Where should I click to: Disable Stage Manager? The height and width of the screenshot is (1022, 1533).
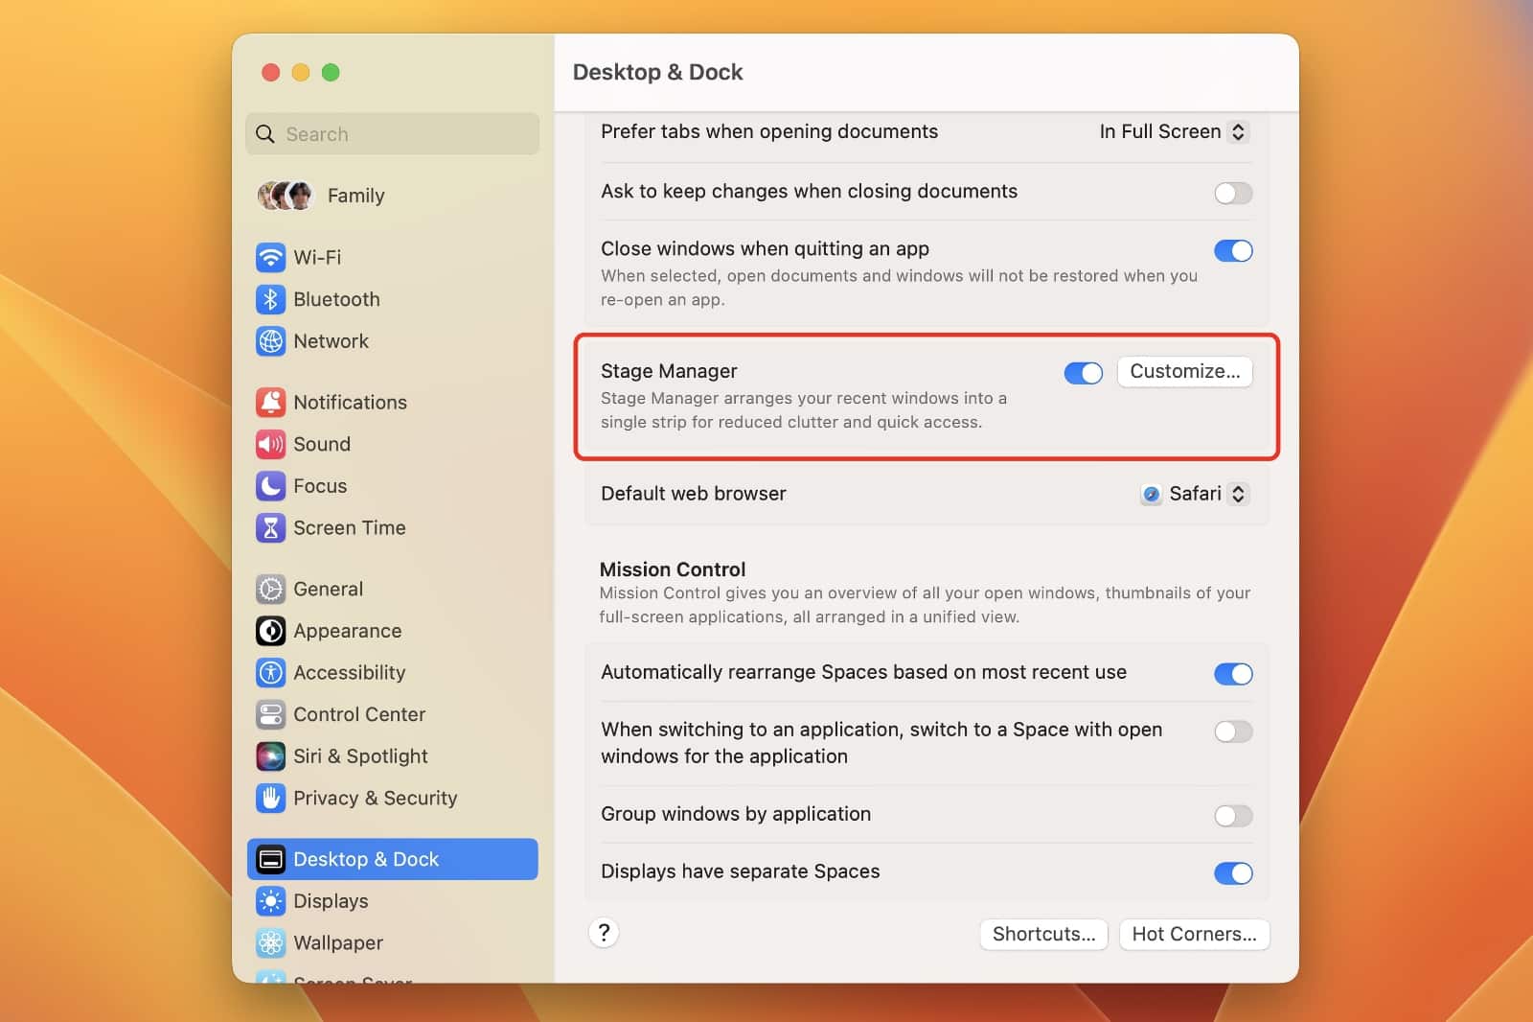coord(1083,373)
